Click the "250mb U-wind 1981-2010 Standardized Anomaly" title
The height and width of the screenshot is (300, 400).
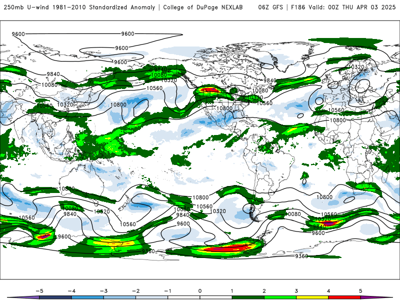coord(79,7)
